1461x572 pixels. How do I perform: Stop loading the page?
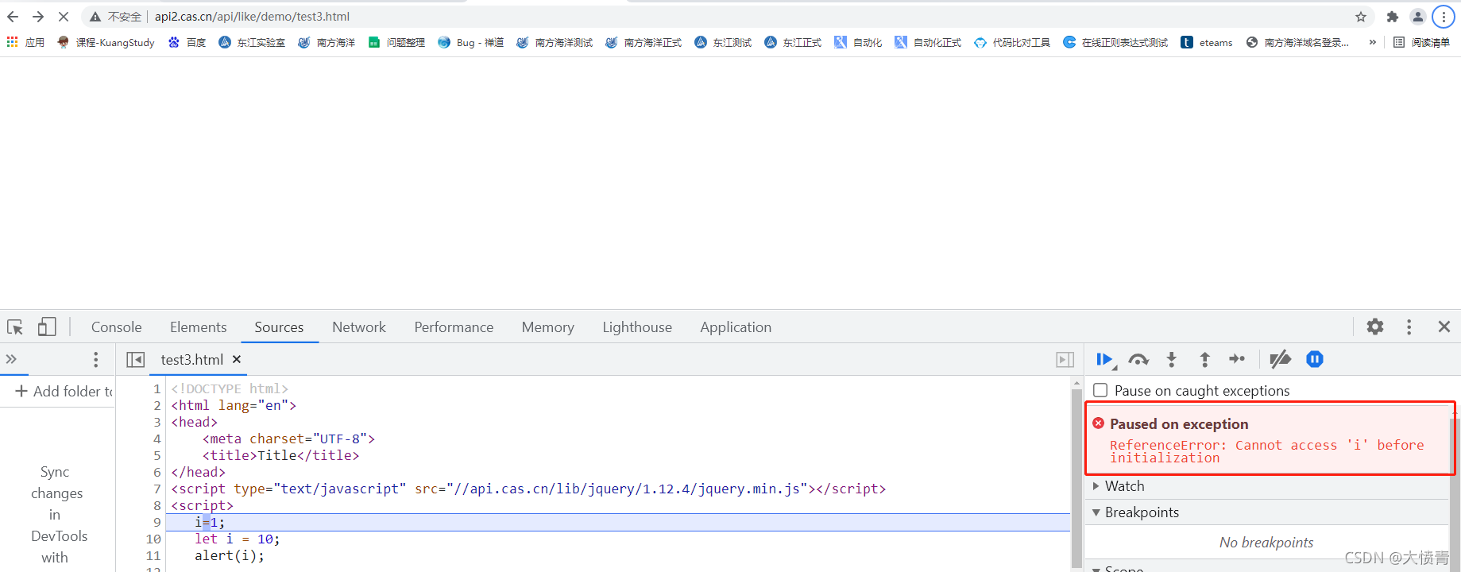click(x=64, y=17)
